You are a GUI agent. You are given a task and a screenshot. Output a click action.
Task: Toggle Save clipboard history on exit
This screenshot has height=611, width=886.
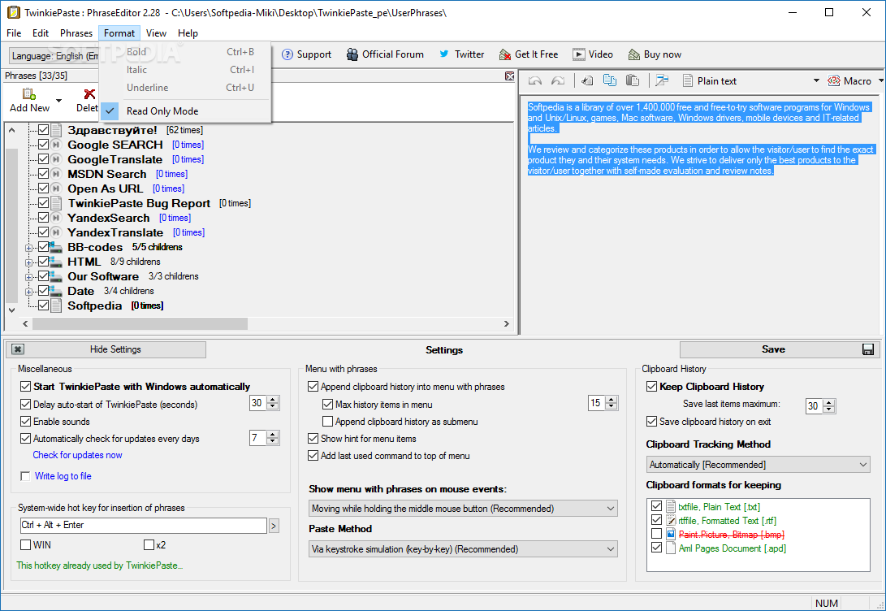651,422
